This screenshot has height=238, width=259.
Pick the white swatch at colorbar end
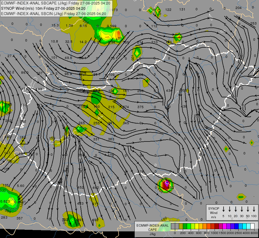pyautogui.click(x=252, y=226)
